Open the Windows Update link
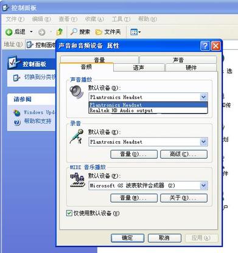Screen dimensions: 238x253 40,113
